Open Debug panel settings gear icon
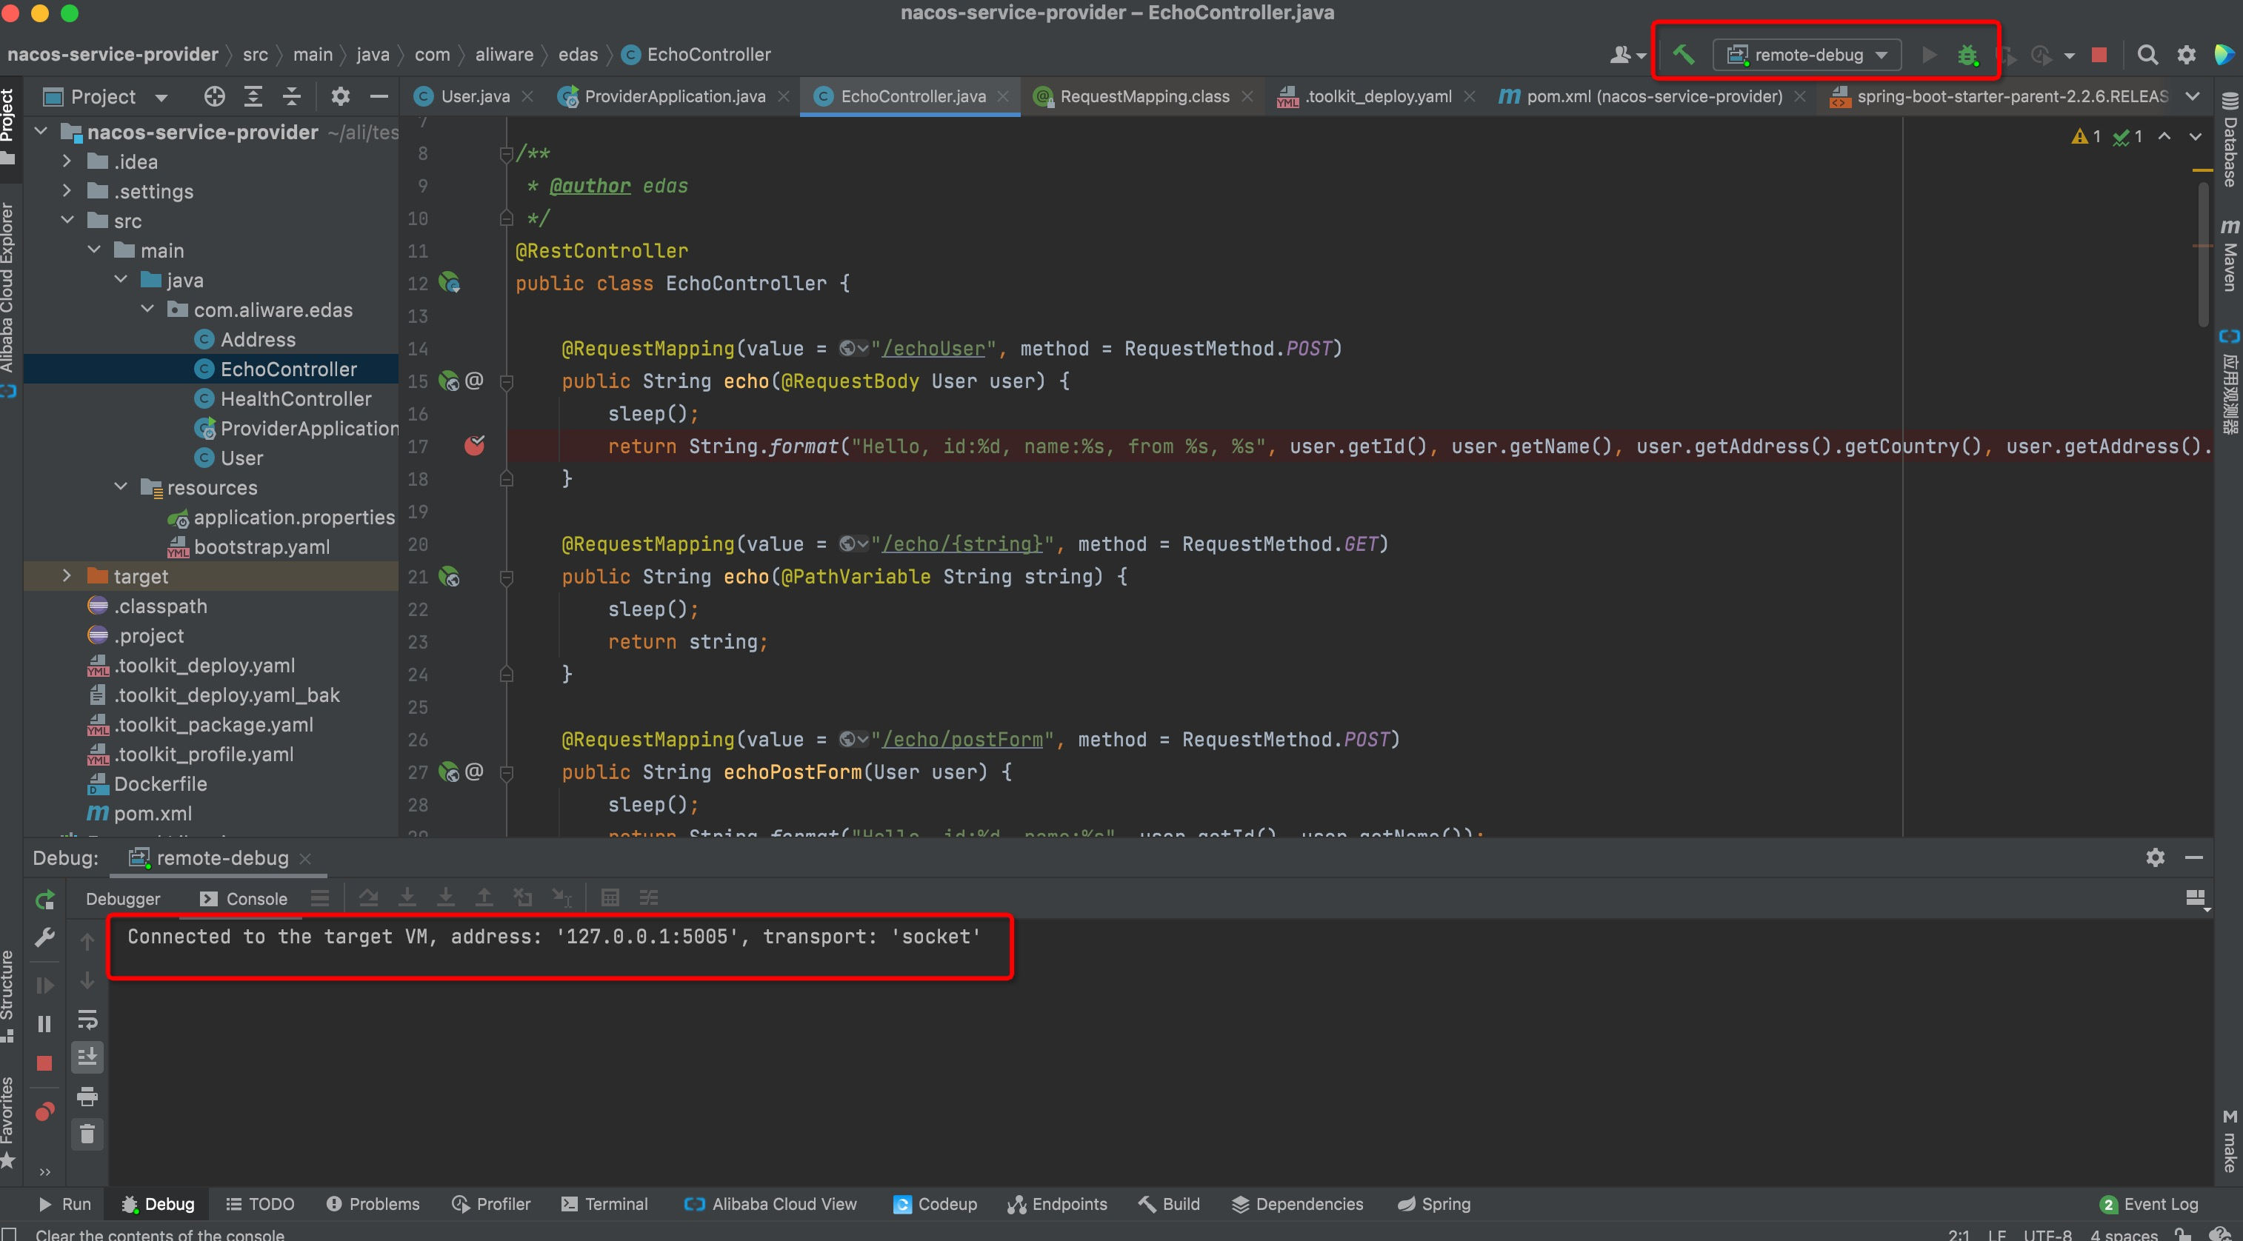This screenshot has height=1241, width=2243. (2155, 857)
